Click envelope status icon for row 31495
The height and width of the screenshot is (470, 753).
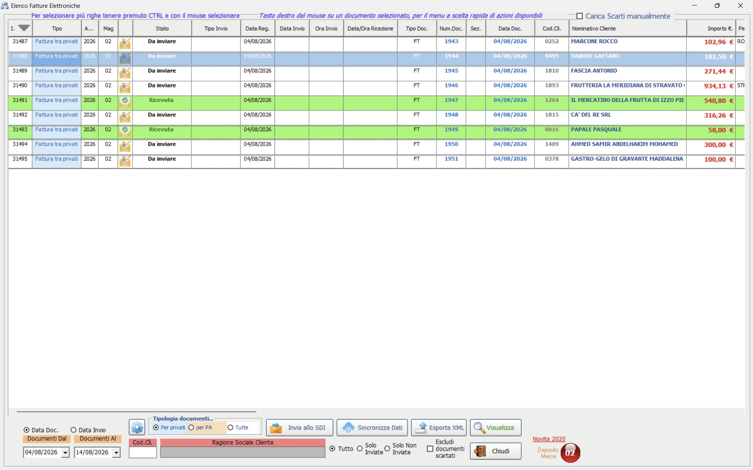click(125, 161)
